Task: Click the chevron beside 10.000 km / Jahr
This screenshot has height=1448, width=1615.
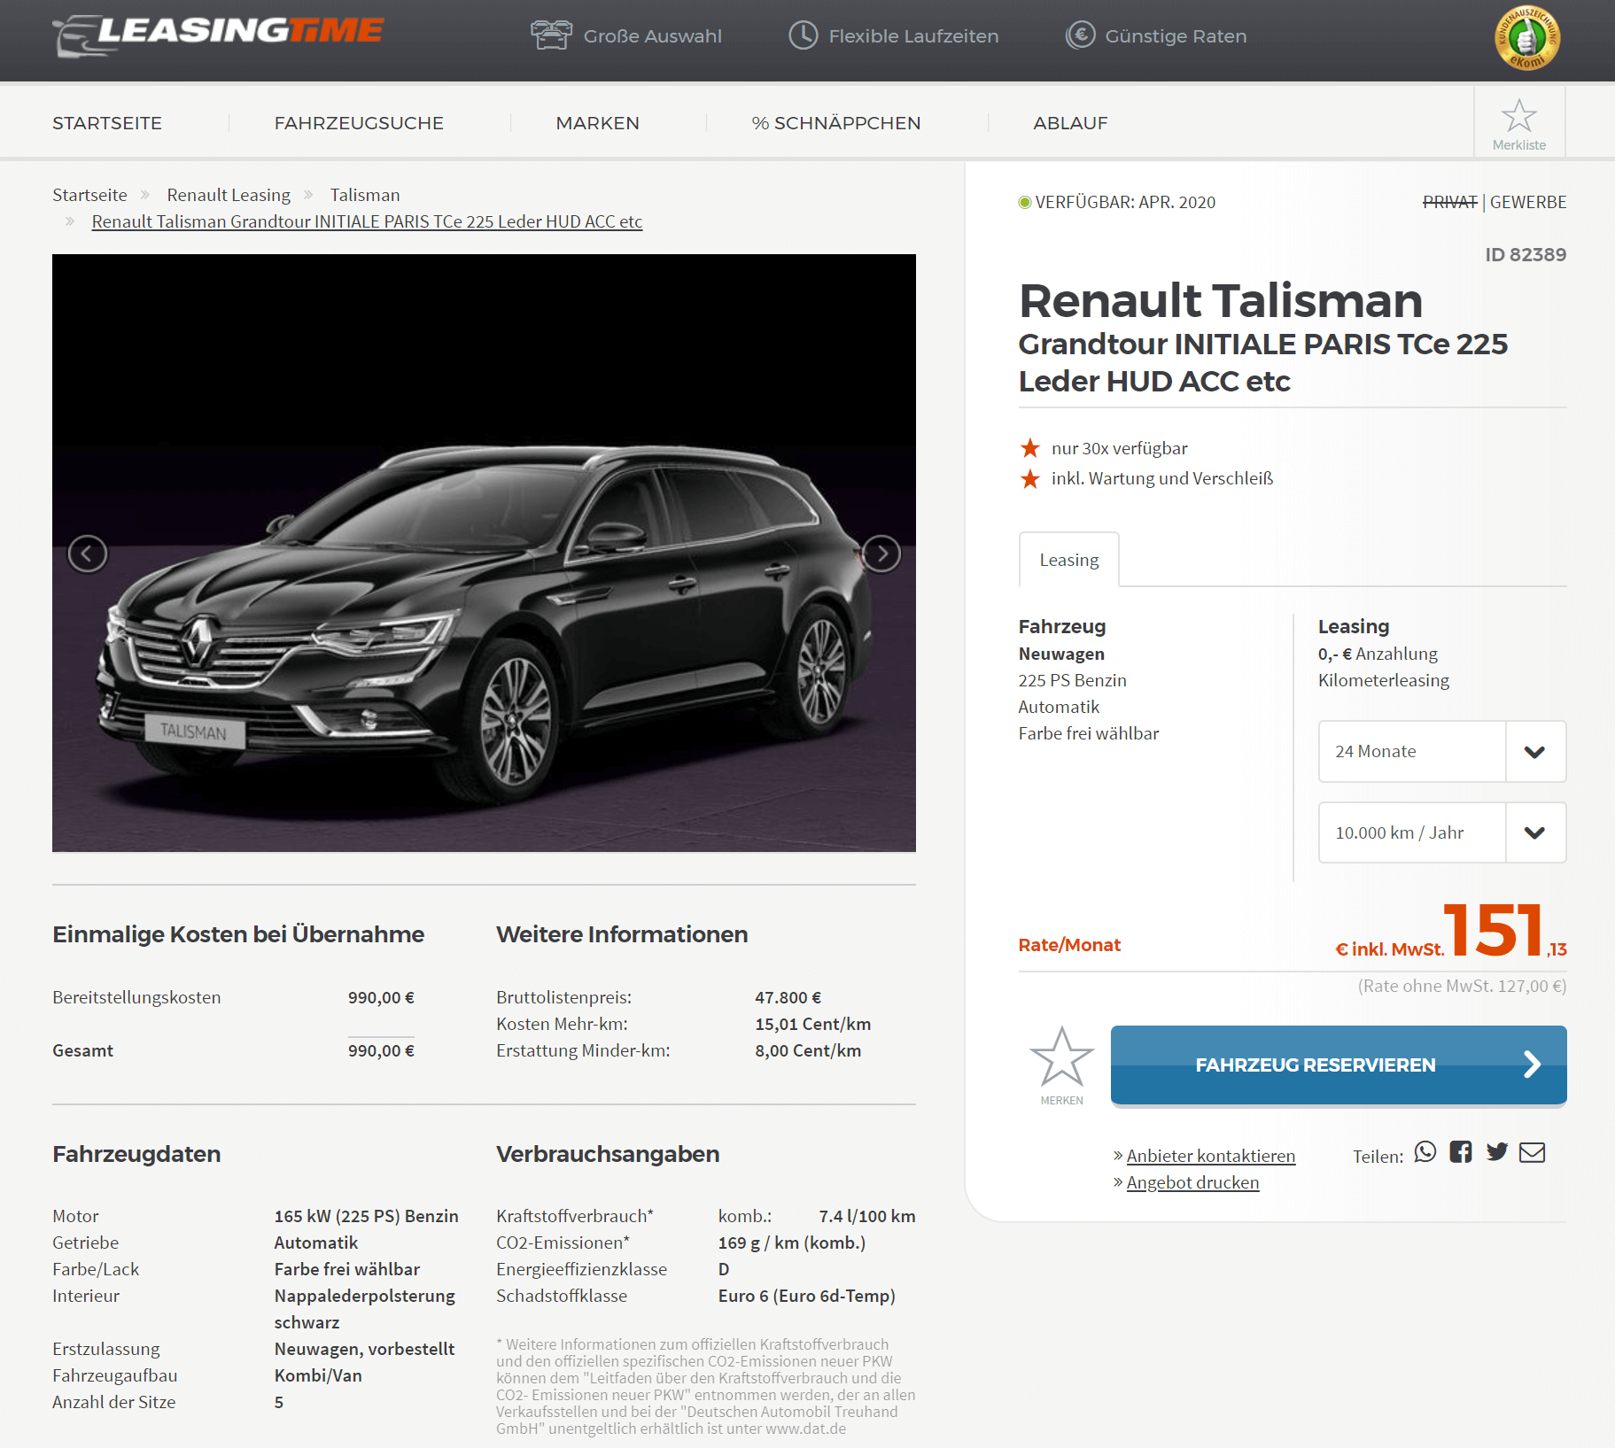Action: (1535, 833)
